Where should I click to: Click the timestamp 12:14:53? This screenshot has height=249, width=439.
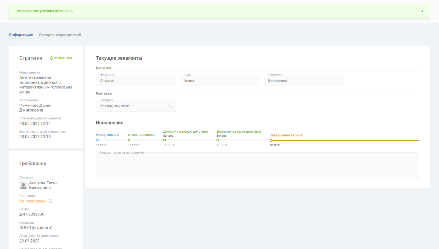[101, 145]
